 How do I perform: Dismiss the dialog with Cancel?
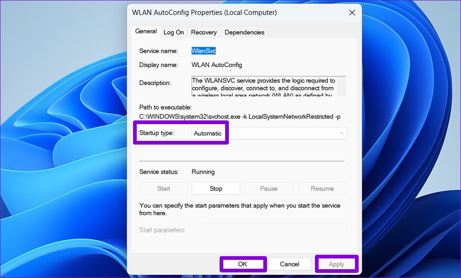[x=290, y=264]
